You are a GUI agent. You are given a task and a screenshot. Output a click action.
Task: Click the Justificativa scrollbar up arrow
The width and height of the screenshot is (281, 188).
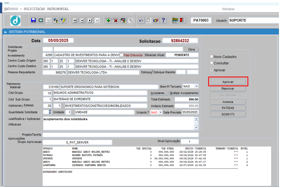pyautogui.click(x=196, y=119)
